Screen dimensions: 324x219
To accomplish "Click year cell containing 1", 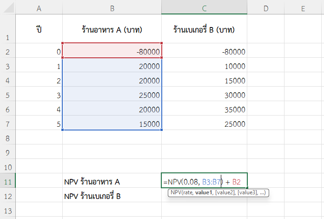I will (39, 65).
